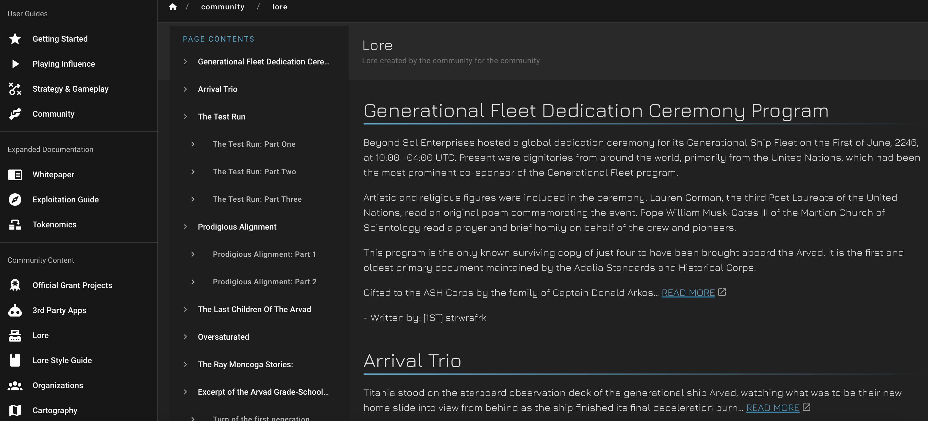Click the Strategy & Gameplay tactics icon
This screenshot has width=928, height=421.
15,89
